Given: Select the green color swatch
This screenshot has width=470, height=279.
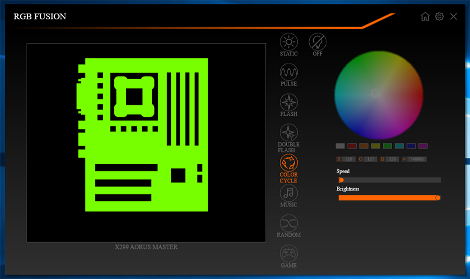Looking at the screenshot, I should 387,146.
